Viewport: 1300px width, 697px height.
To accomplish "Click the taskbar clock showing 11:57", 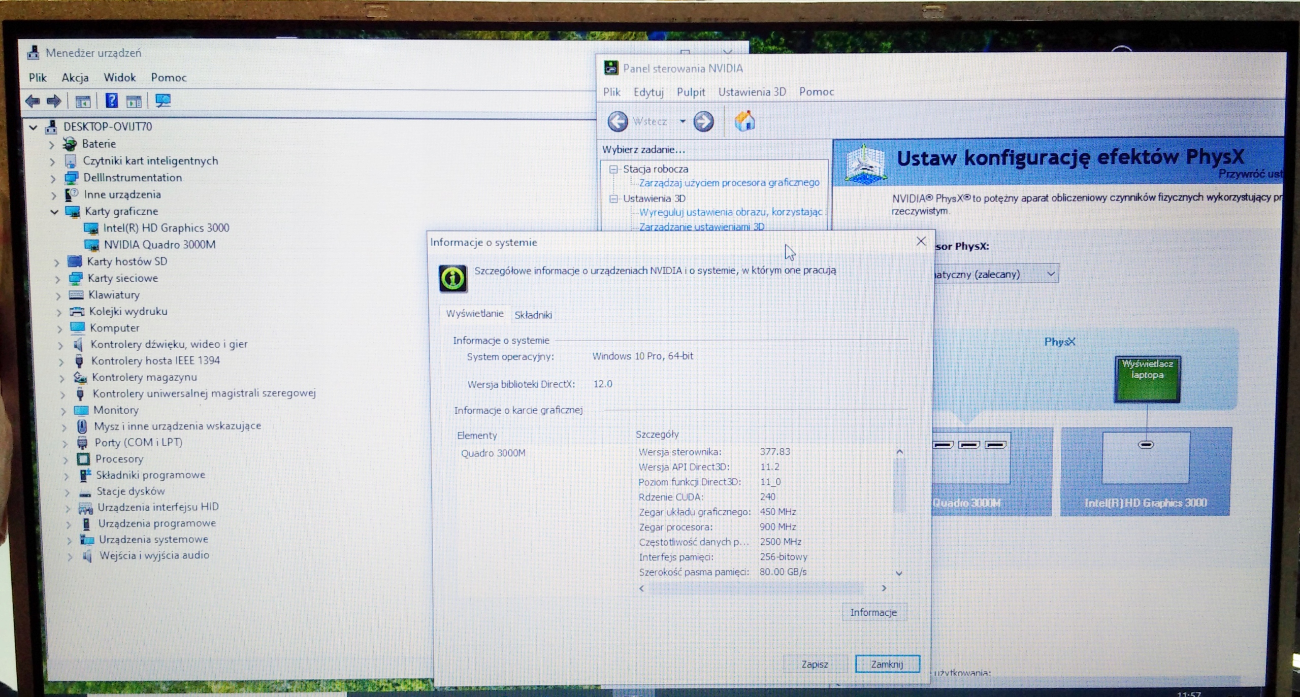I will coord(1188,693).
